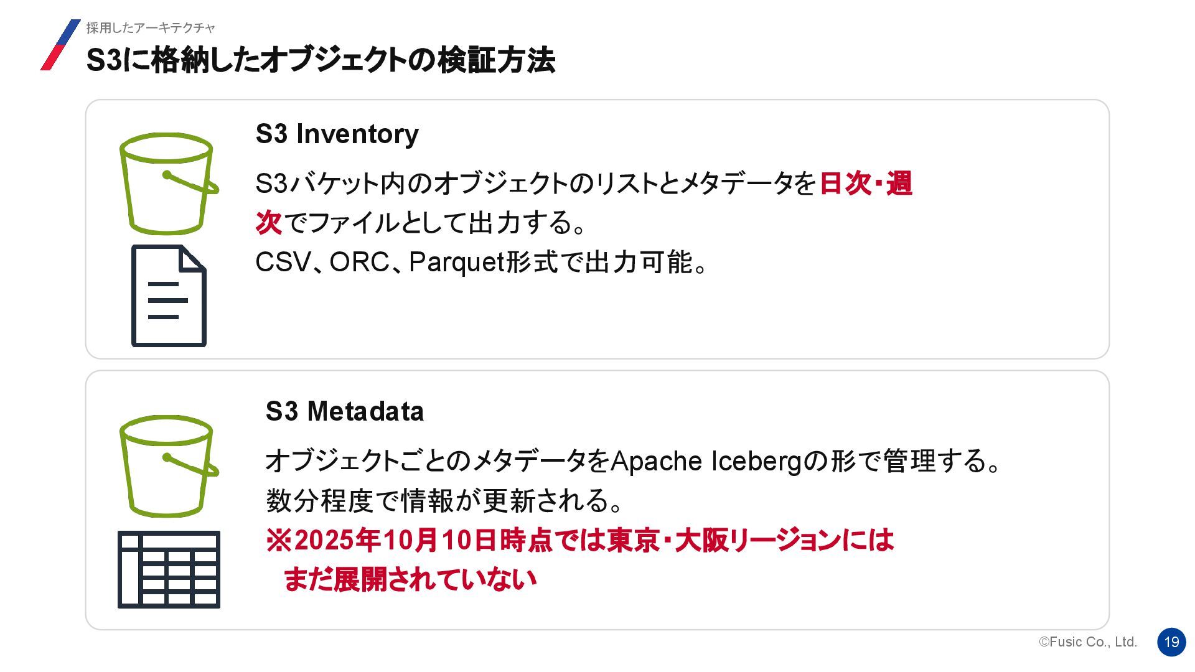Click the でファイルとして出力する line
This screenshot has width=1195, height=672.
tap(434, 223)
